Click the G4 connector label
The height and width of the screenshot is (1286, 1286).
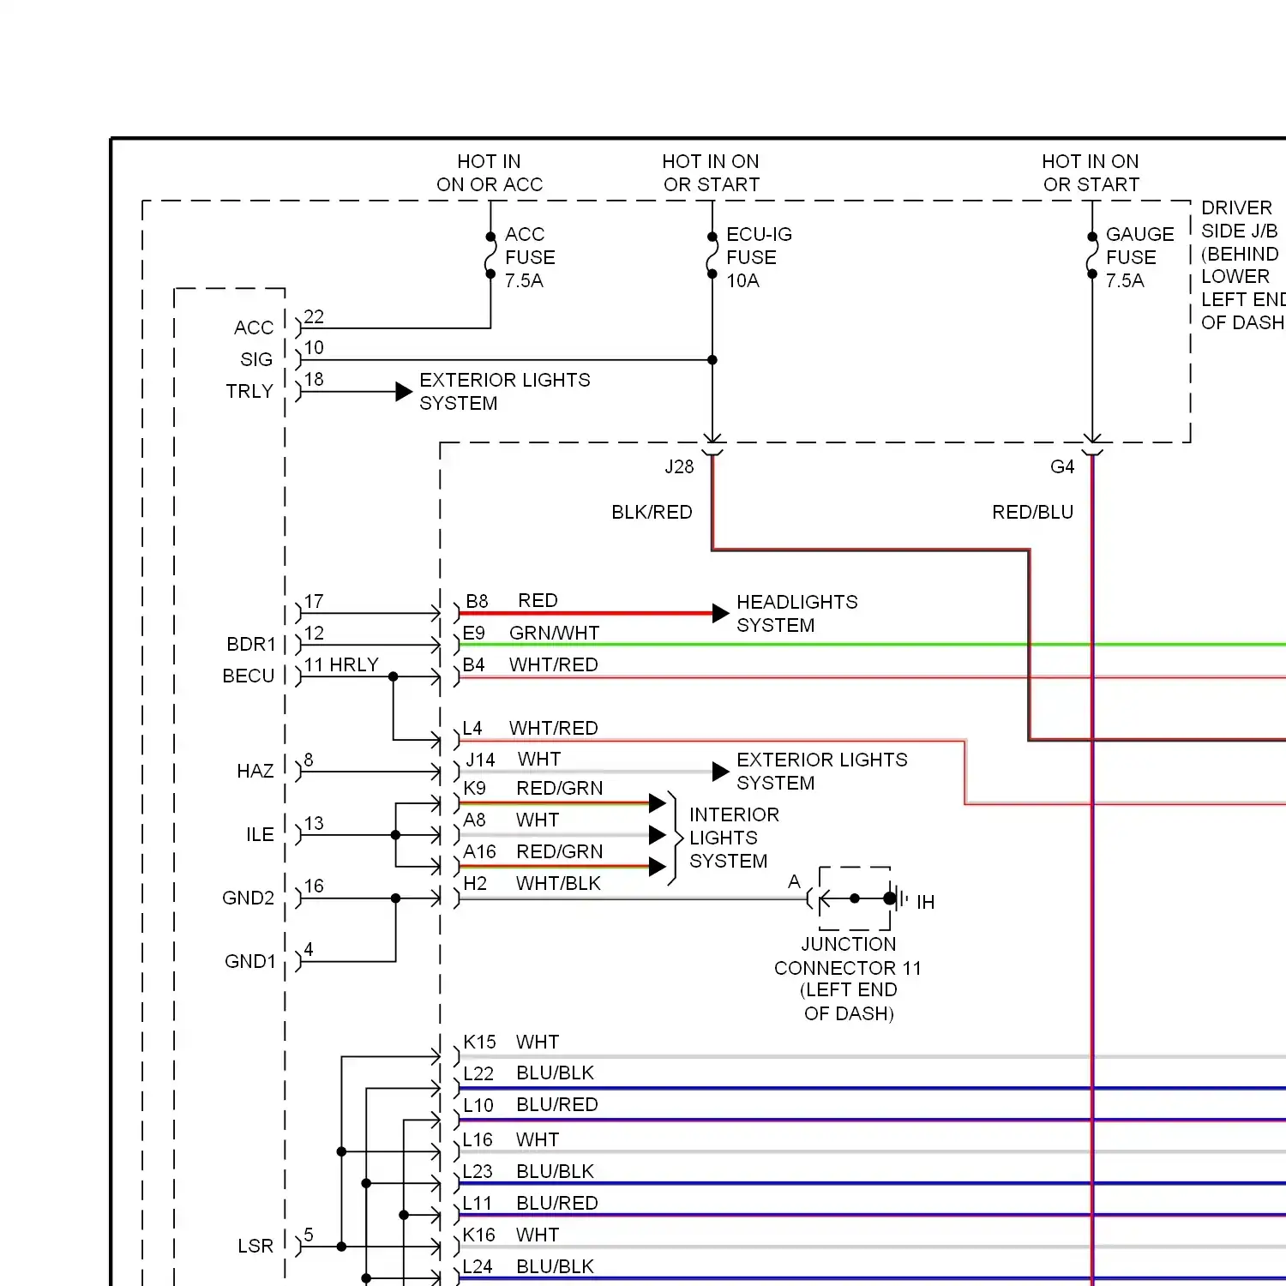pos(1062,466)
